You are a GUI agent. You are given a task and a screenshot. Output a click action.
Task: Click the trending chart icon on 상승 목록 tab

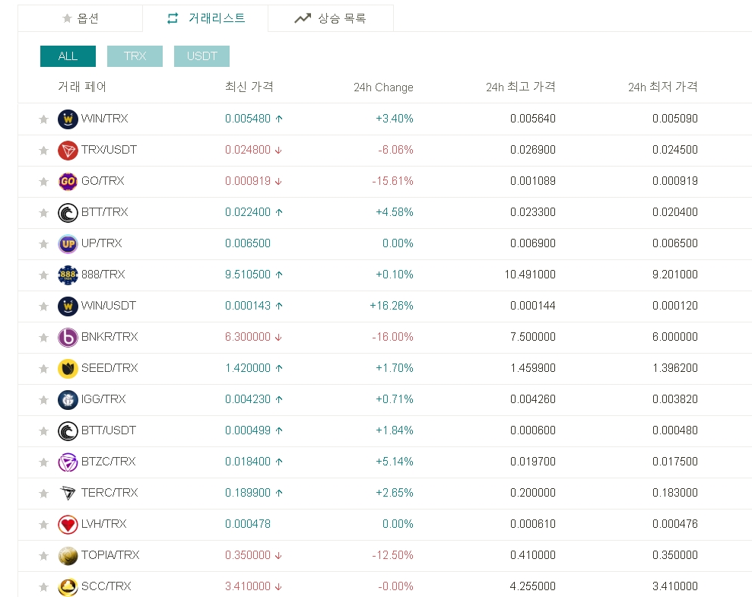point(303,18)
